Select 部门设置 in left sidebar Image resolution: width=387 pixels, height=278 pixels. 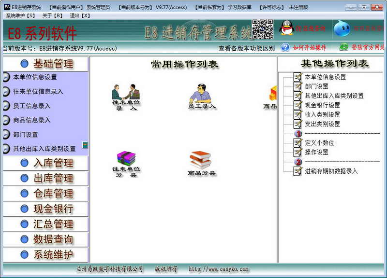click(x=26, y=135)
